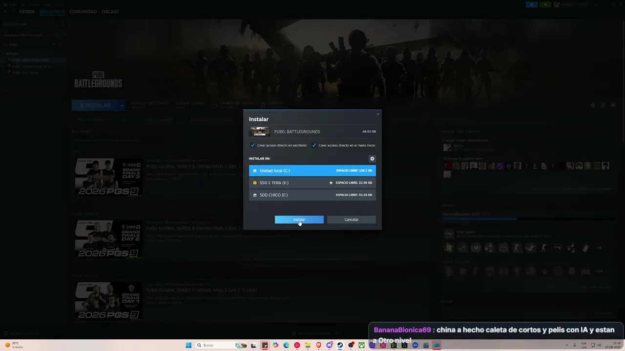Screen dimensions: 625x351
Task: Select PUBG: Experimental Server in library list
Action: [x=33, y=66]
